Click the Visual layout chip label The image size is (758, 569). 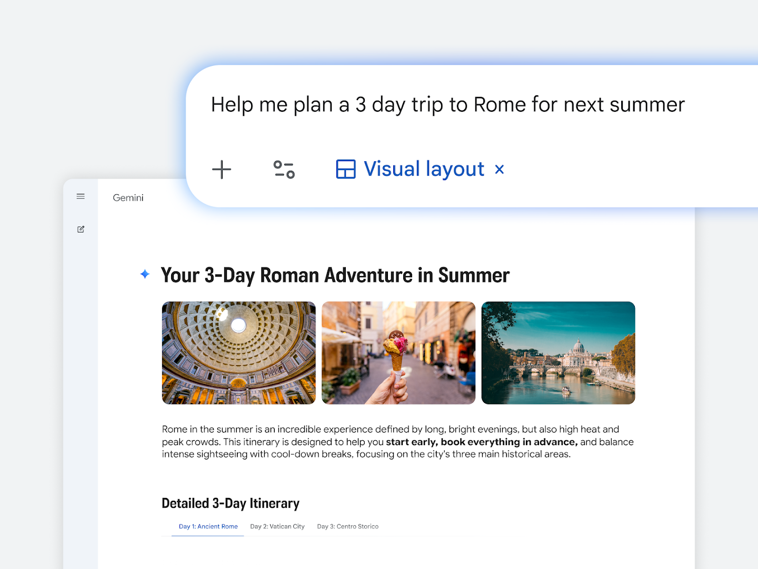424,169
